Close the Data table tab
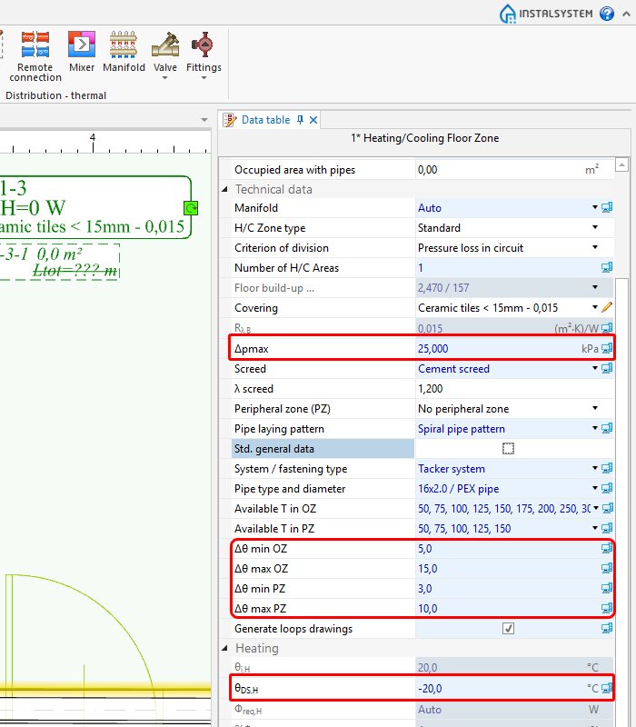Viewport: 636px width, 727px height. (313, 120)
